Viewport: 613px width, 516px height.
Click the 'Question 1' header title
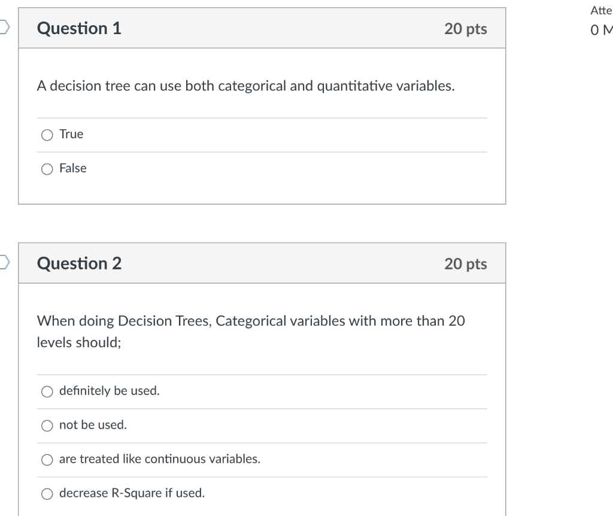(80, 28)
